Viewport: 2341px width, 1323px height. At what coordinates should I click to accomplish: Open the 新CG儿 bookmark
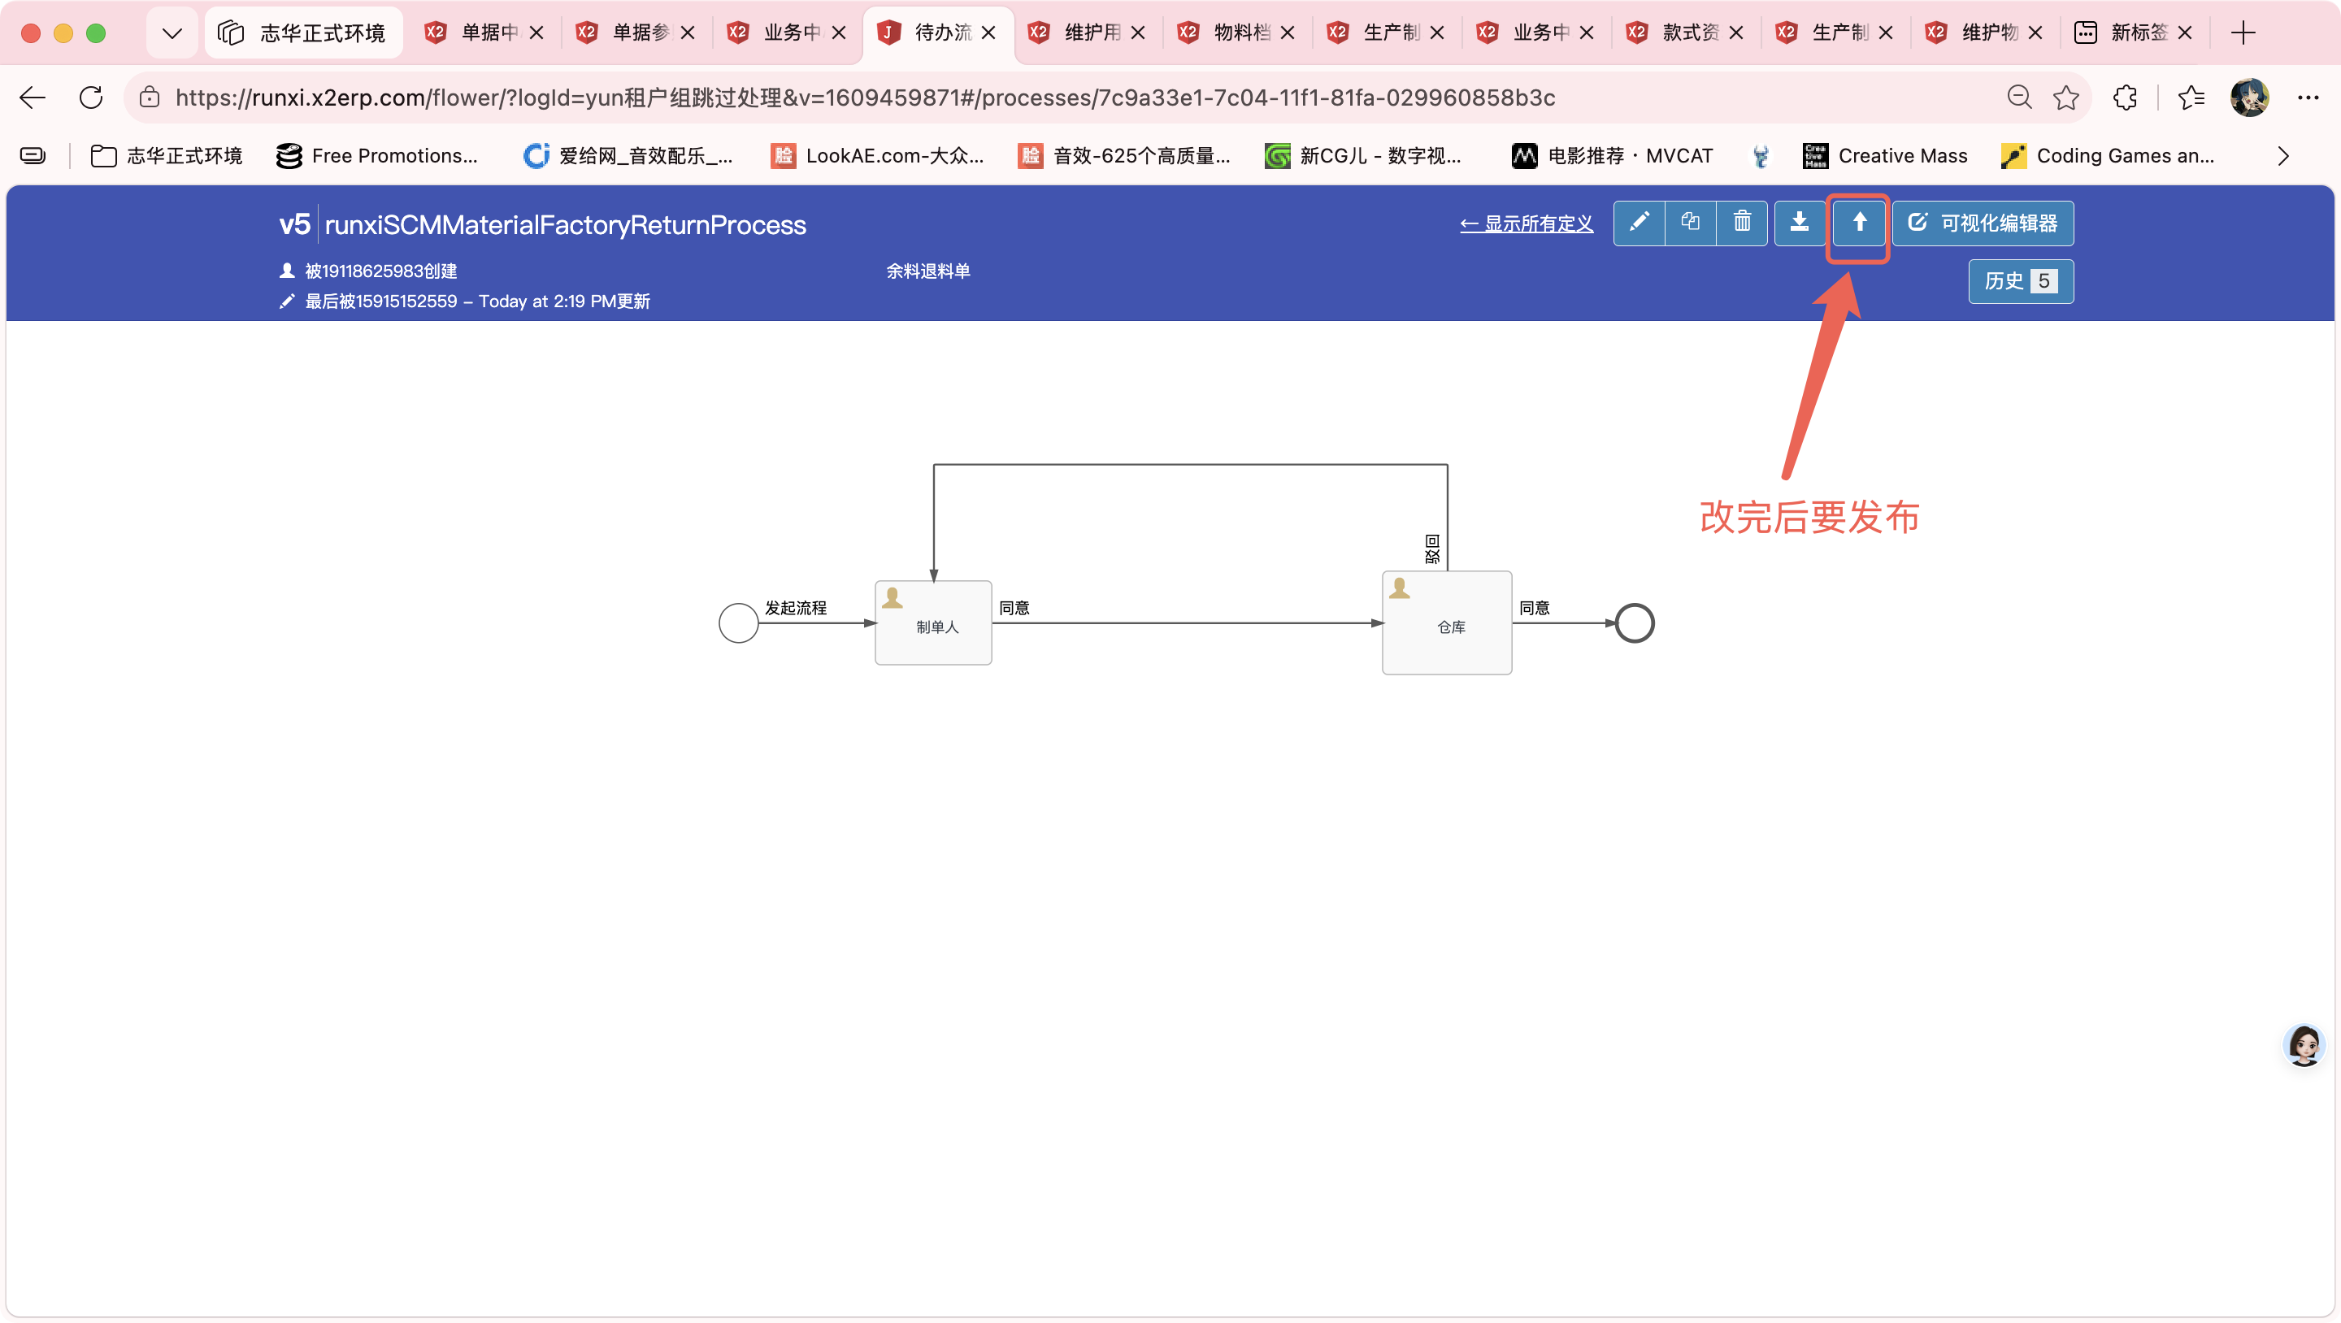[x=1363, y=155]
